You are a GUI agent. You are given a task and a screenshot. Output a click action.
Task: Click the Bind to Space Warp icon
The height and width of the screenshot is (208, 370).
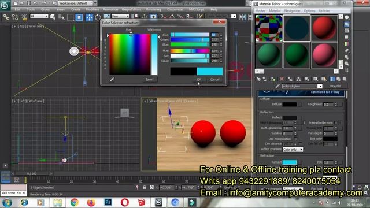point(24,17)
